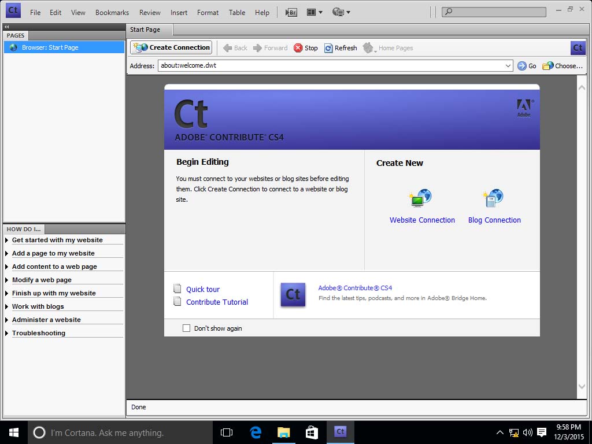Open the connection services dropdown icon
The image size is (592, 444).
[341, 13]
